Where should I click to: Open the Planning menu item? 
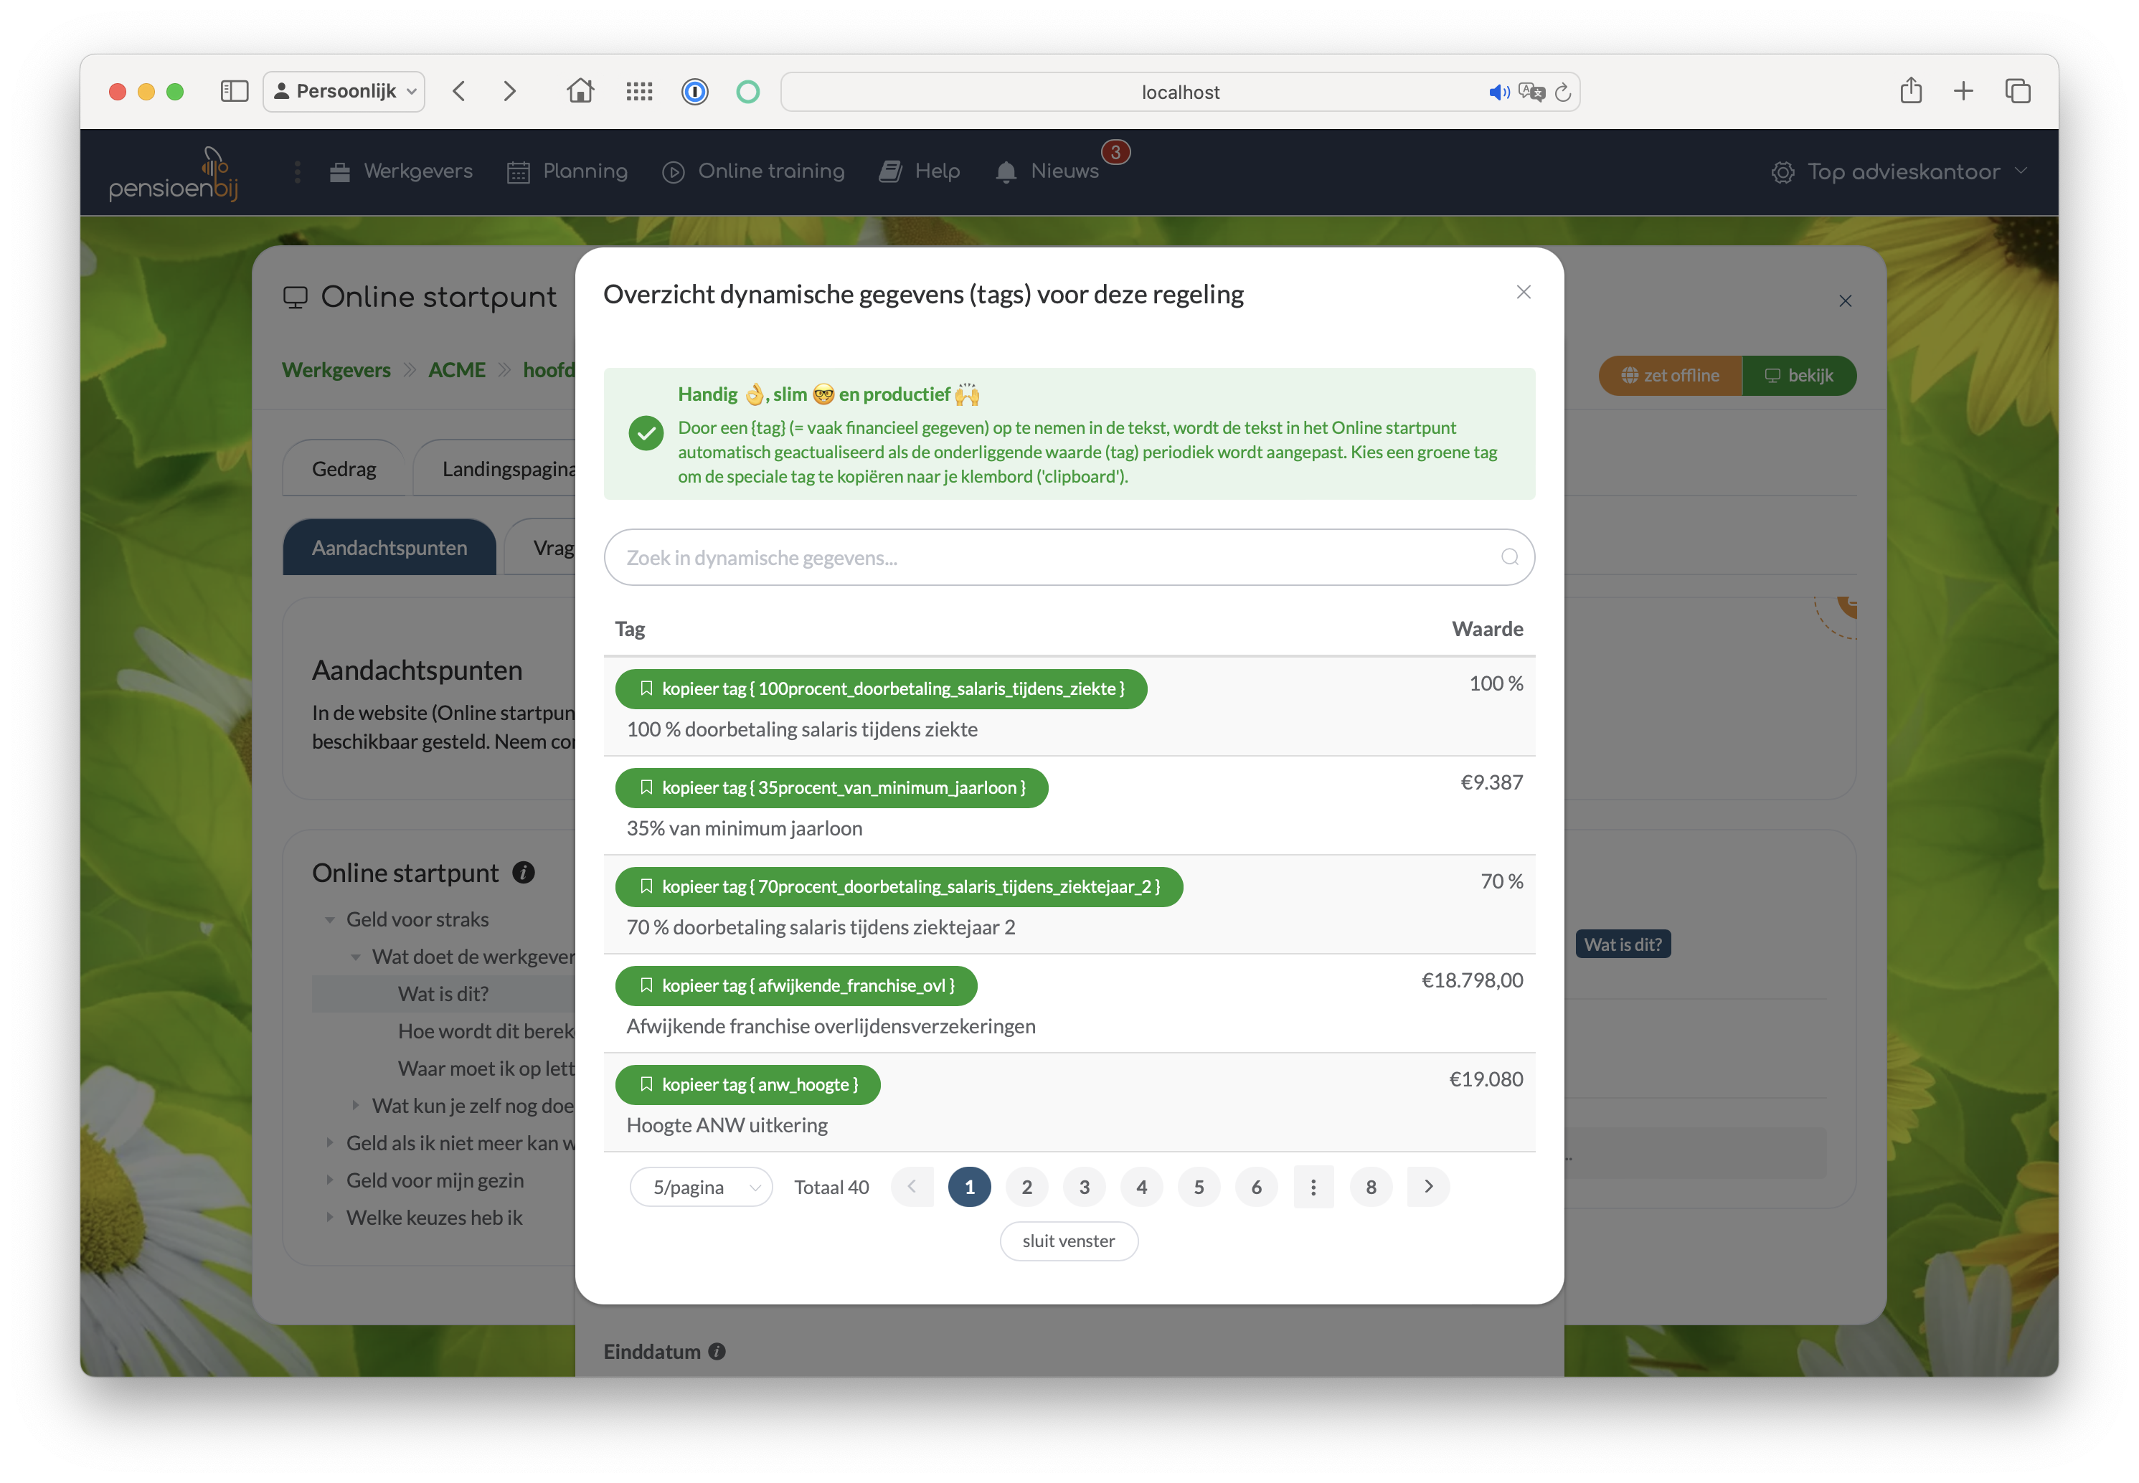(567, 172)
